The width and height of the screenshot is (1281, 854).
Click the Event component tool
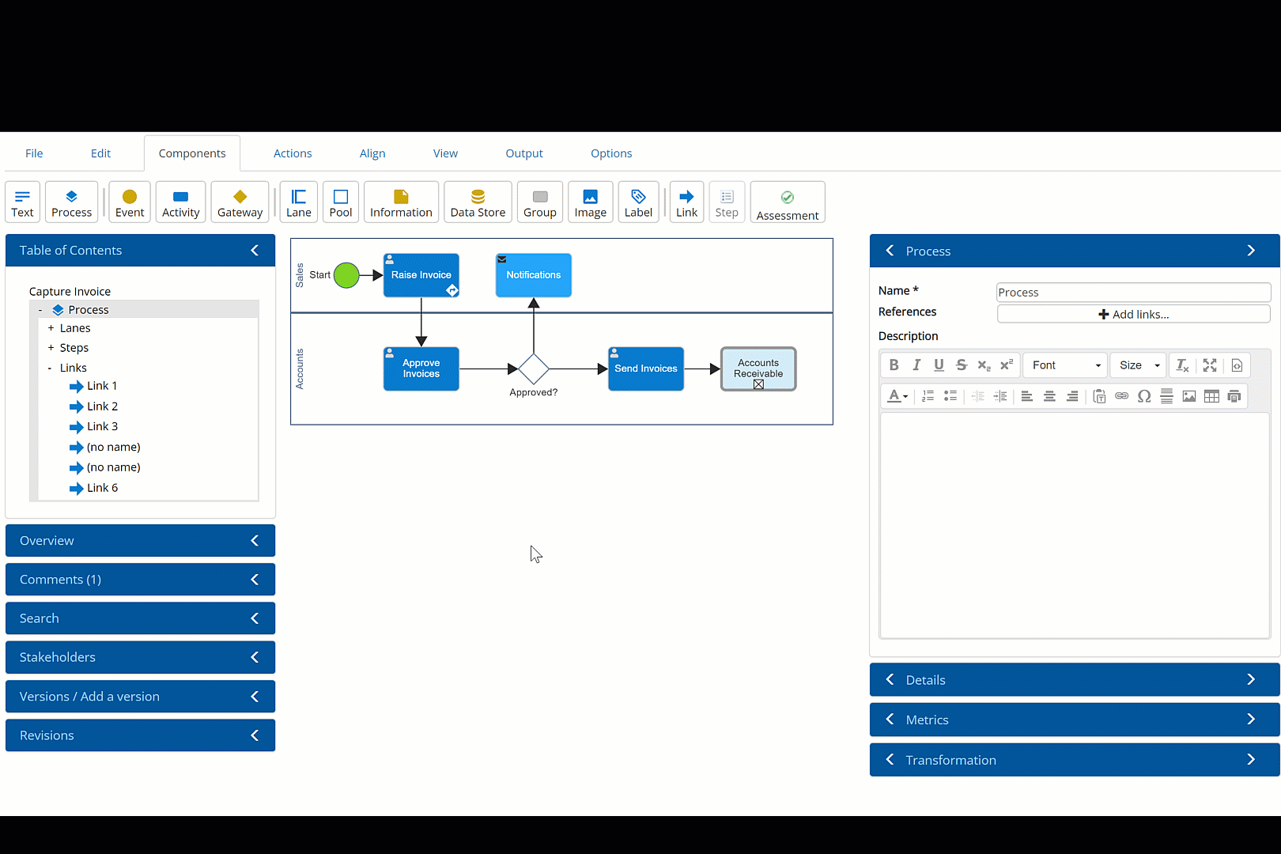tap(130, 202)
